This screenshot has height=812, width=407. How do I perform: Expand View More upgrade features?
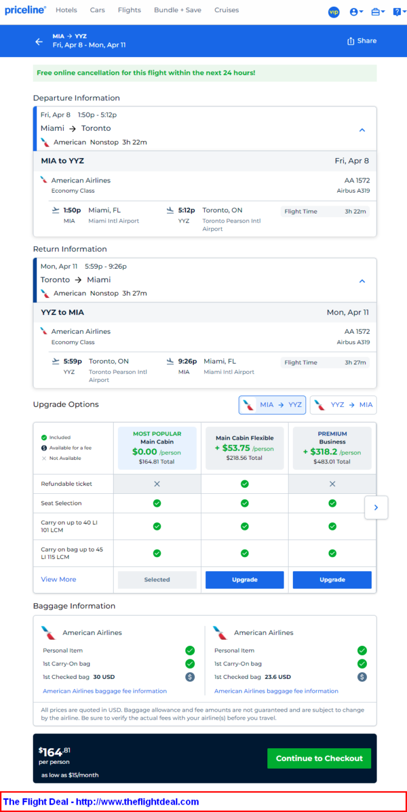[x=58, y=580]
